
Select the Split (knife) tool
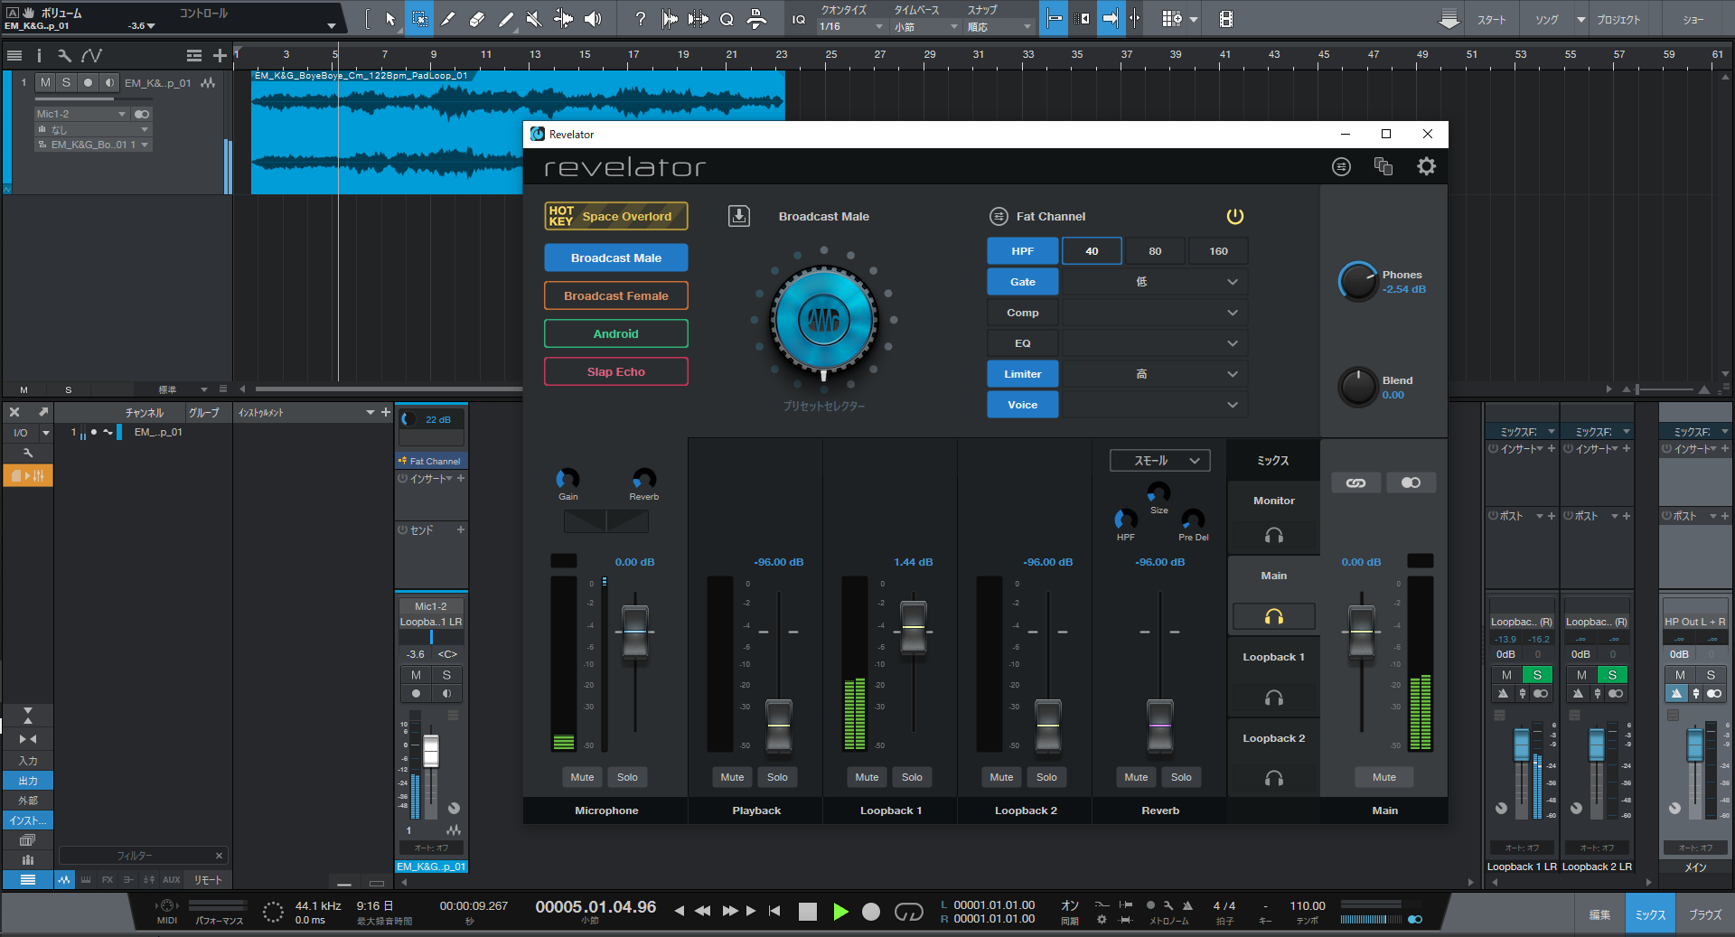coord(448,19)
